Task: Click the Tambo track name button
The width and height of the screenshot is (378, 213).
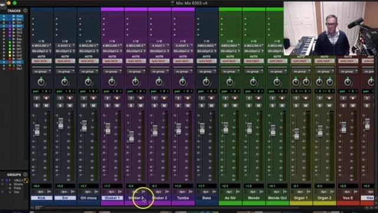Action: (183, 198)
